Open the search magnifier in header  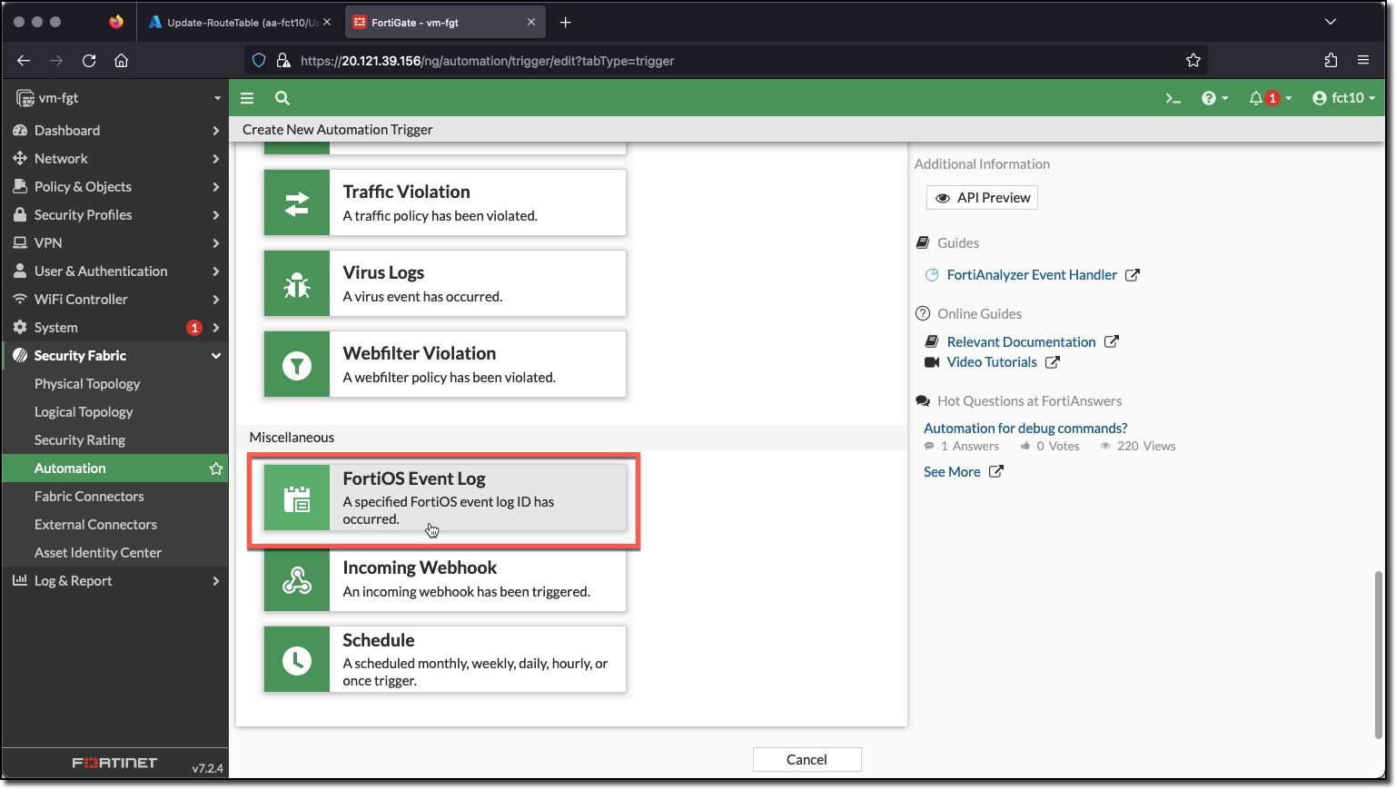(282, 98)
